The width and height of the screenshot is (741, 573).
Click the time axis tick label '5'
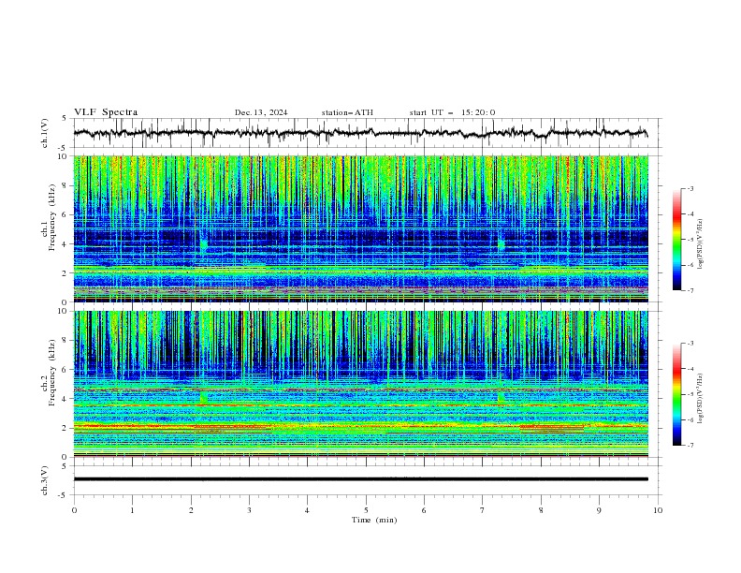[x=366, y=510]
